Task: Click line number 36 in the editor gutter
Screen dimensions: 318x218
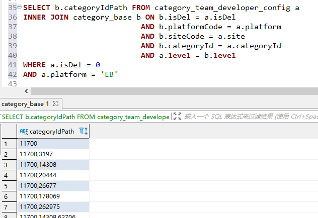Action: [x=13, y=17]
